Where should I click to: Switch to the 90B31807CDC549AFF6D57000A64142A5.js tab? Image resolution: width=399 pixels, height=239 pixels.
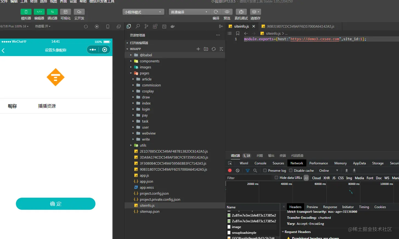click(x=301, y=26)
